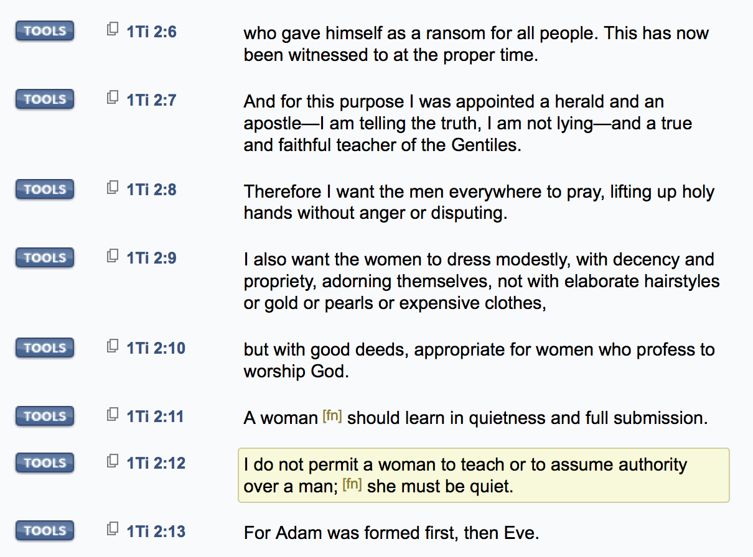Screen dimensions: 753x557
Task: Click the copy icon beside 1Ti 2:9
Action: 113,255
